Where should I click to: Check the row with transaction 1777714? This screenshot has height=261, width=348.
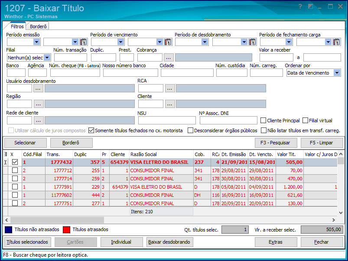[15, 179]
